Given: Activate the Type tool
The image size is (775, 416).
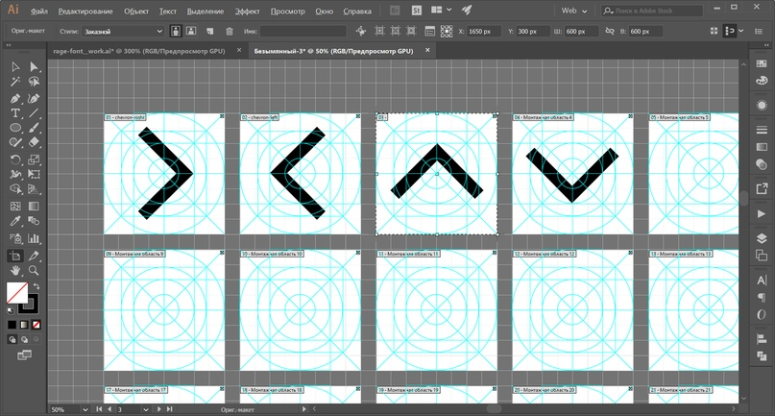Looking at the screenshot, I should tap(15, 113).
